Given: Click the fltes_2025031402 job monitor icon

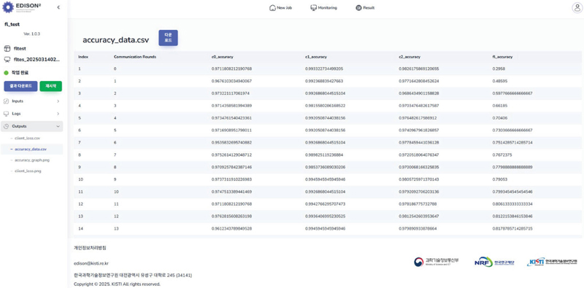Looking at the screenshot, I should (x=7, y=60).
